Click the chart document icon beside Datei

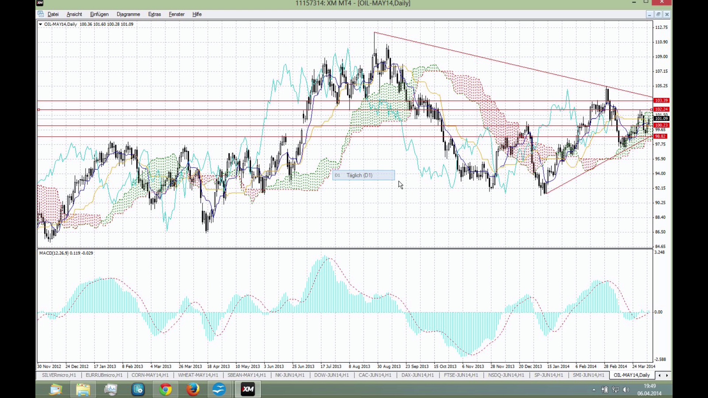coord(41,14)
